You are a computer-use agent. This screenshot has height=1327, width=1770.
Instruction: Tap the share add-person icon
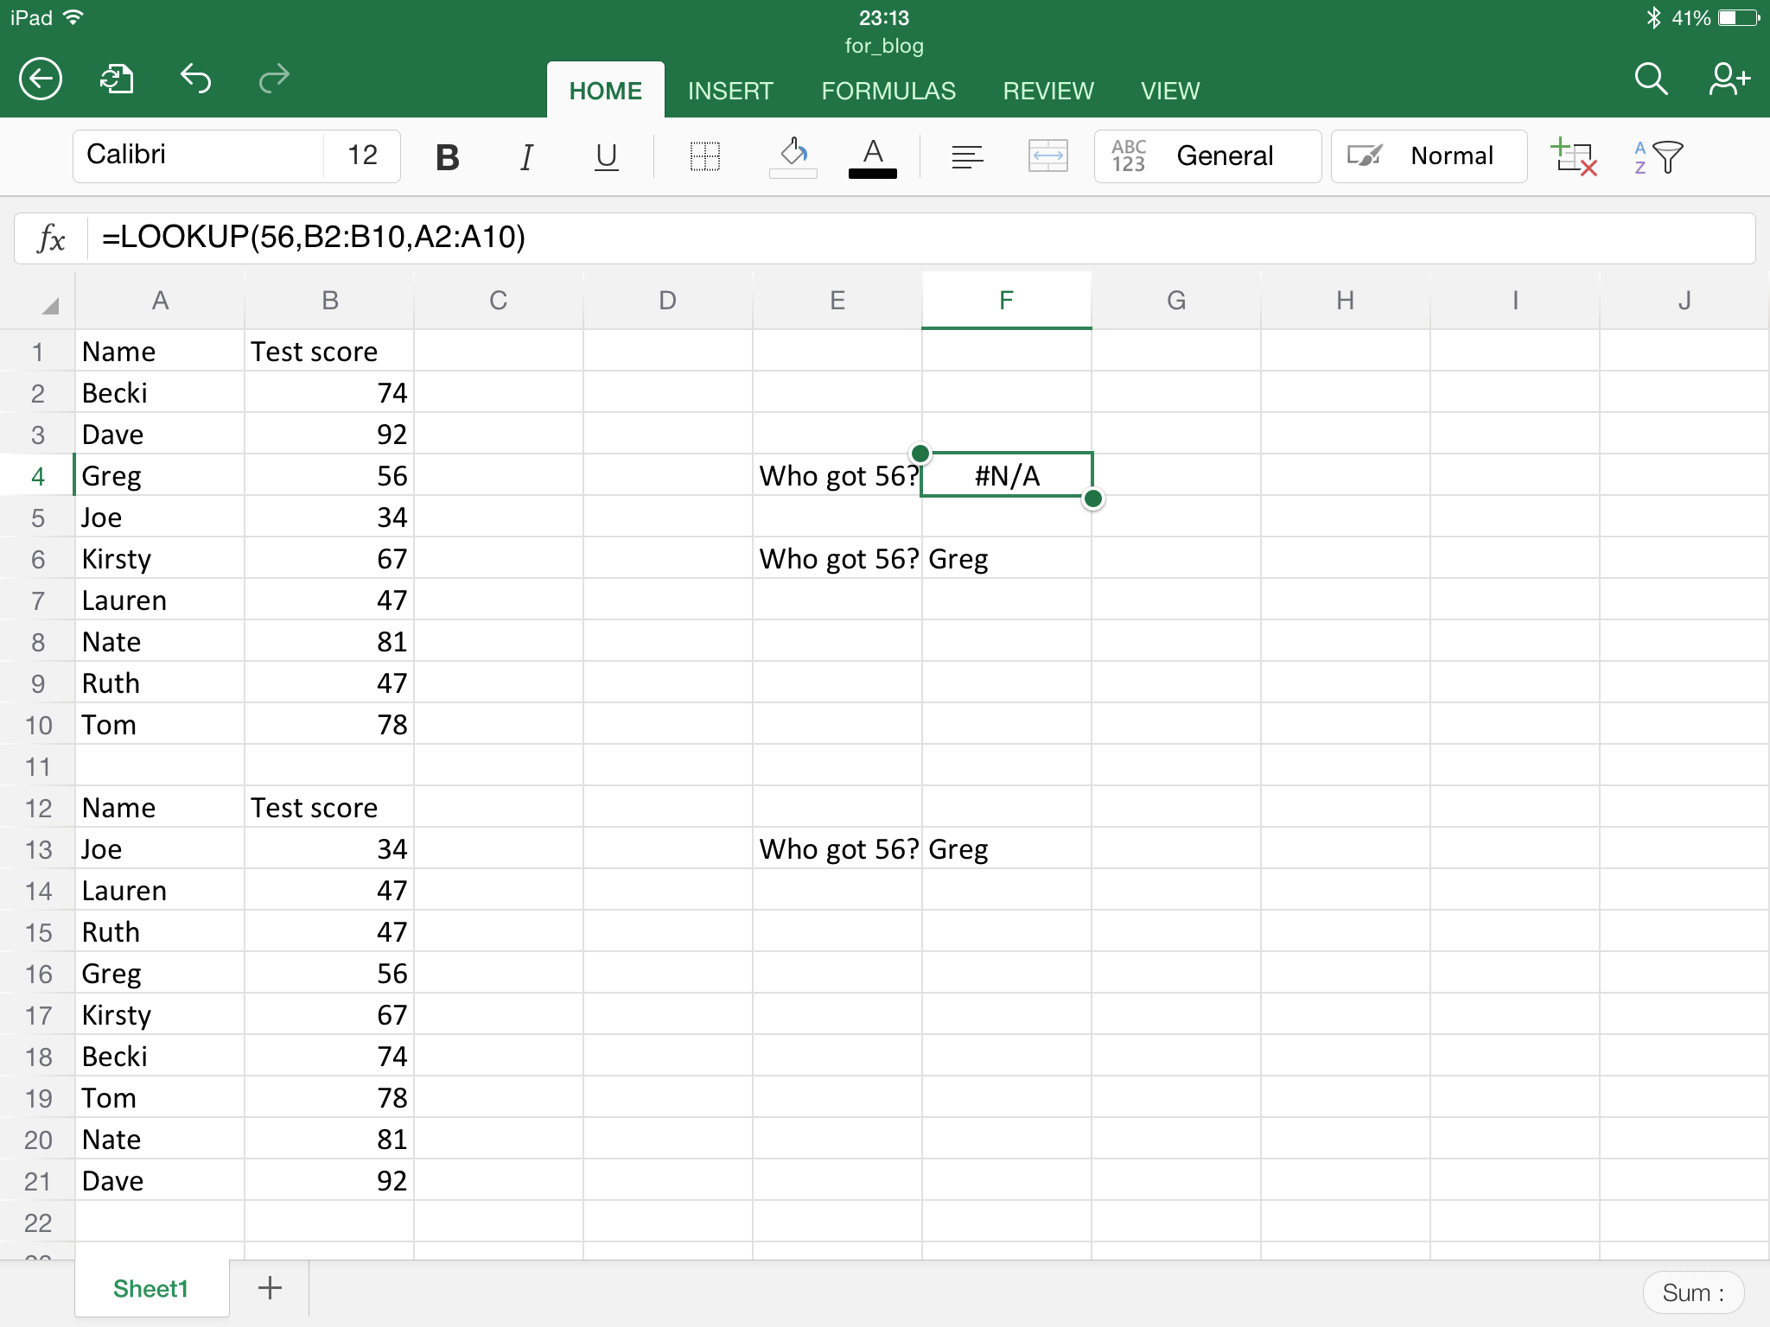[x=1729, y=79]
